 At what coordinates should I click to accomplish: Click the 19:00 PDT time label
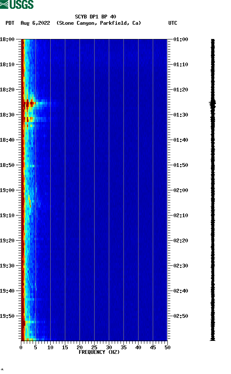[7, 190]
